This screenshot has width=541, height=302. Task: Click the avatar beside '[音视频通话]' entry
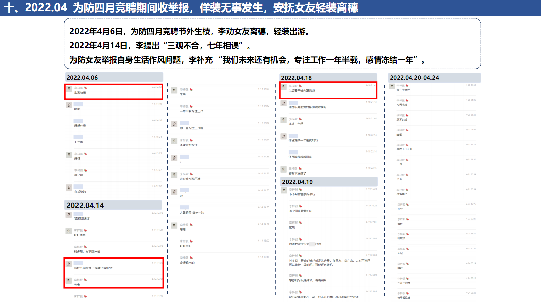point(69,215)
